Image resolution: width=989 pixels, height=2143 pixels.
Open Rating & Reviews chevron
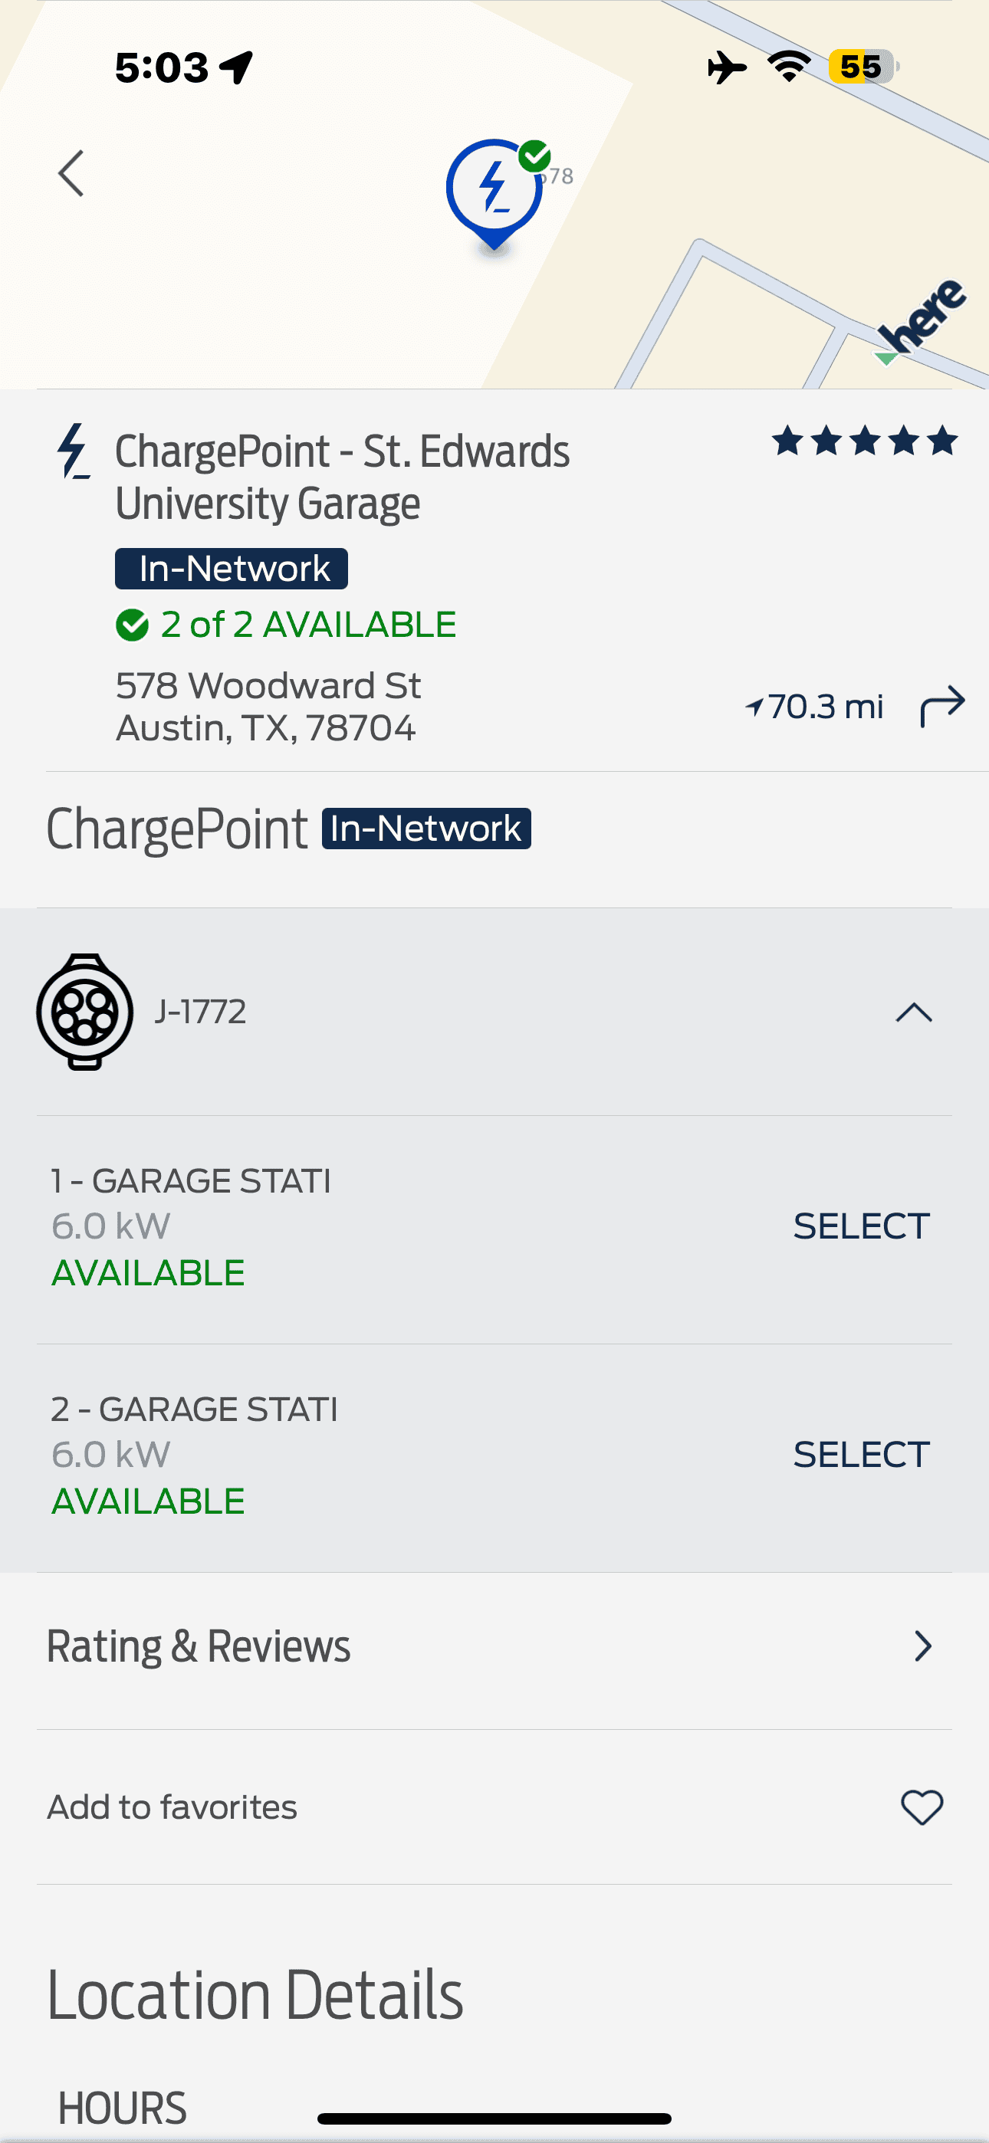(x=922, y=1646)
